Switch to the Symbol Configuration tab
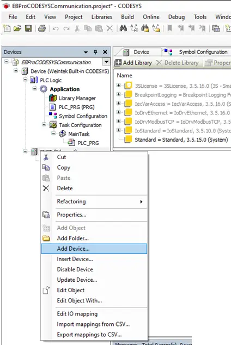The height and width of the screenshot is (345, 231). pyautogui.click(x=197, y=52)
